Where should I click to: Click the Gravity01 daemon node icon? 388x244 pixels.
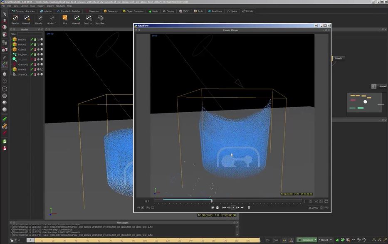pos(15,64)
